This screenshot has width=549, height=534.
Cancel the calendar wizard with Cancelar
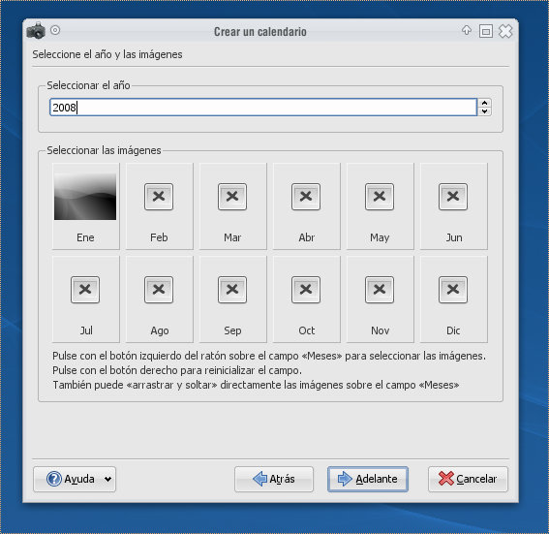pos(468,479)
